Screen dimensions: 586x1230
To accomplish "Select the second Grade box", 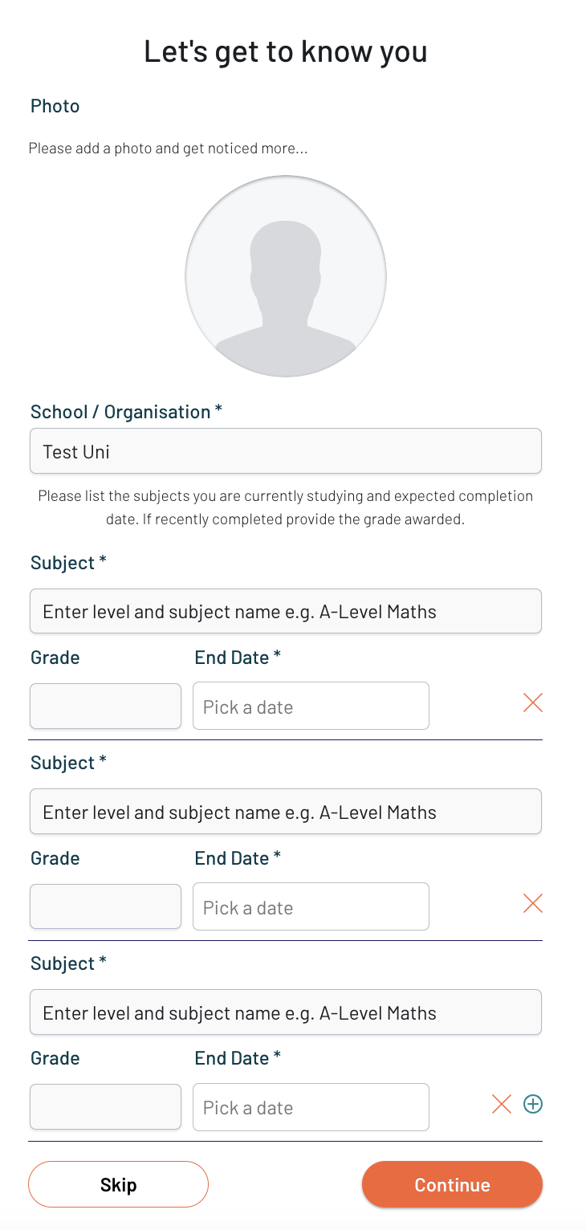I will tap(105, 907).
